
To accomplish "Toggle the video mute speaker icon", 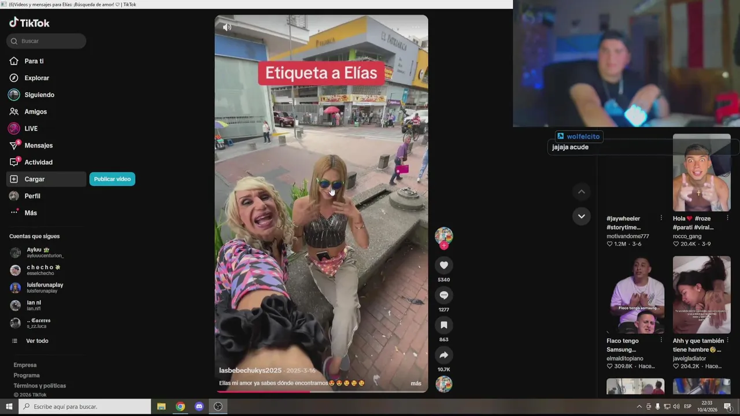I will click(227, 27).
